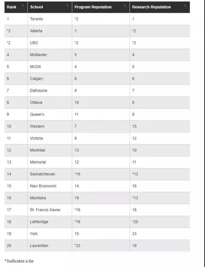Click the Program Reputation sort arrows
Screen dimensions: 205x267
tap(125, 5)
